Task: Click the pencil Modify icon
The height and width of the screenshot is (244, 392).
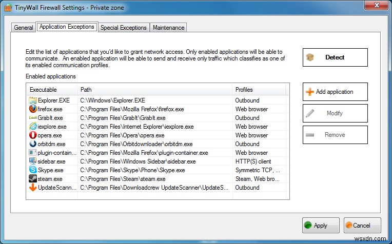Action: 310,113
